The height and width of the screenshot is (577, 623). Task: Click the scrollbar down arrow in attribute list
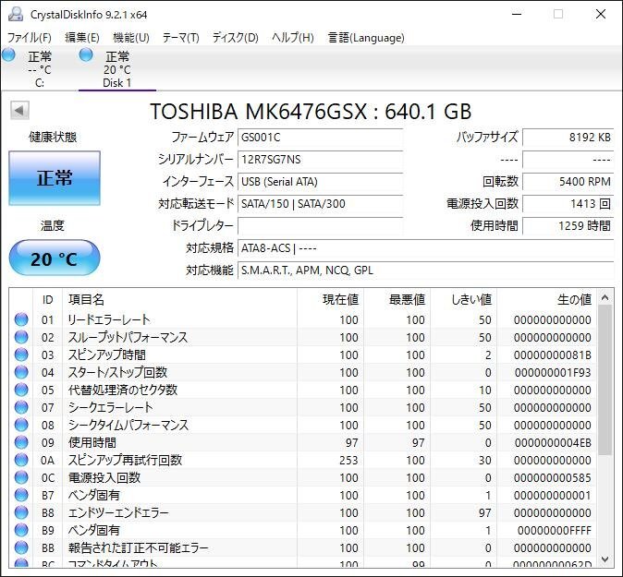tap(605, 559)
